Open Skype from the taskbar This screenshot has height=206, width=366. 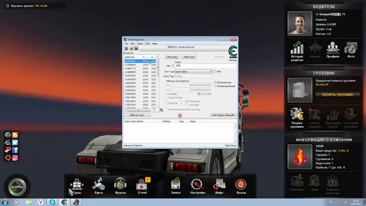52,202
